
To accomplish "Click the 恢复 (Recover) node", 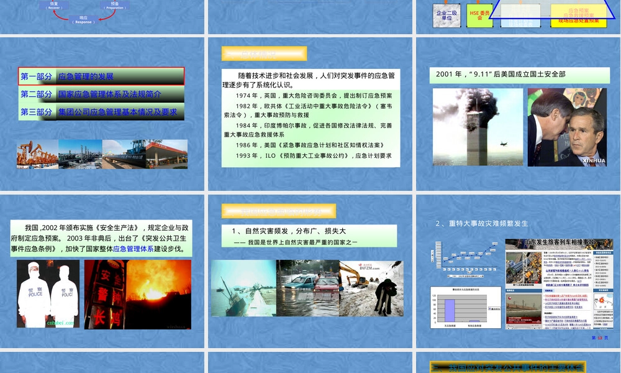I will [x=54, y=5].
